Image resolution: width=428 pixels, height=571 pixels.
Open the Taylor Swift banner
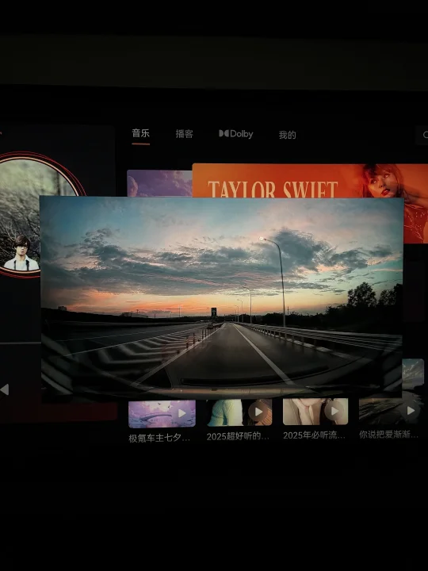click(310, 181)
